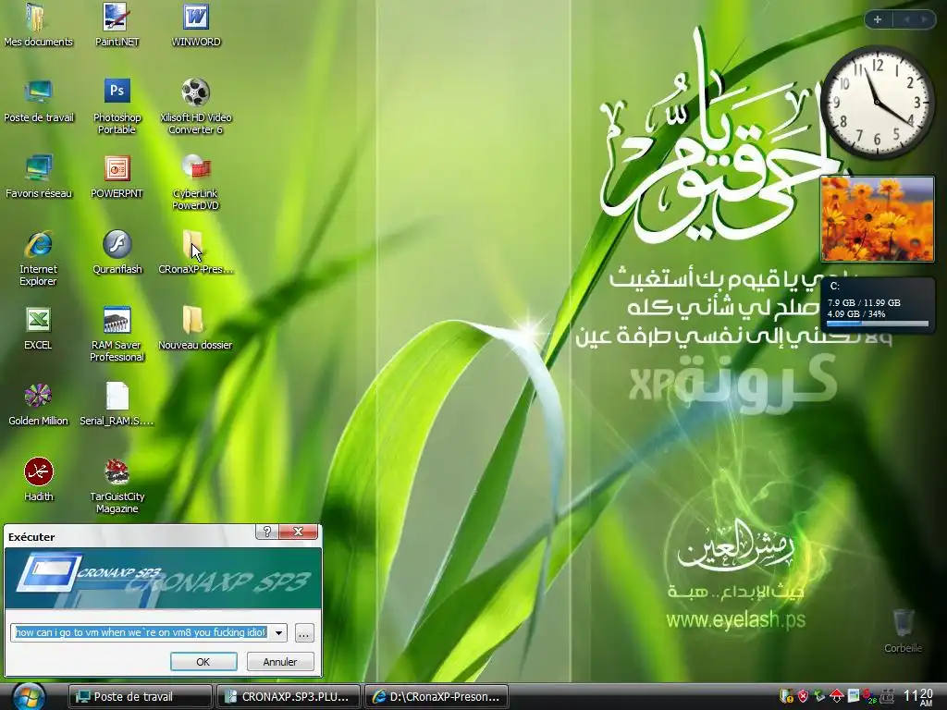Select the RAM Saver Professional icon
Image resolution: width=947 pixels, height=710 pixels.
pos(117,335)
